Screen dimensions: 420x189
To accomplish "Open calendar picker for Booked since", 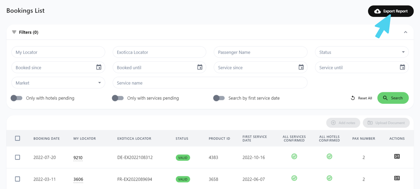I will pos(99,67).
